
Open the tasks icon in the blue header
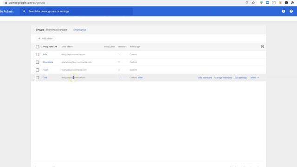pyautogui.click(x=284, y=11)
